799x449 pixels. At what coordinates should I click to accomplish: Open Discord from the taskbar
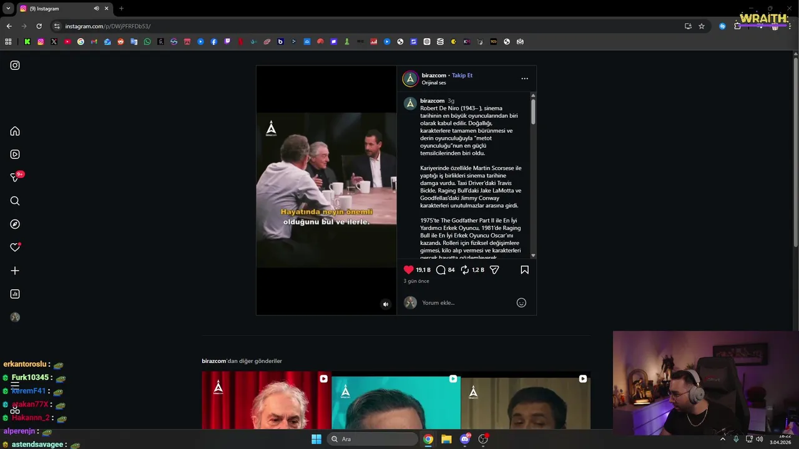click(464, 439)
